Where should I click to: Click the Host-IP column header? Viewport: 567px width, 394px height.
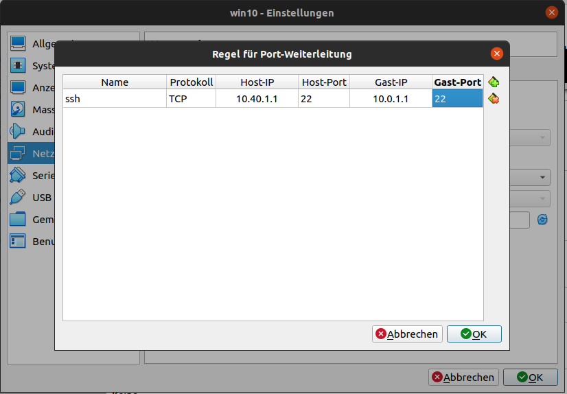[x=257, y=82]
